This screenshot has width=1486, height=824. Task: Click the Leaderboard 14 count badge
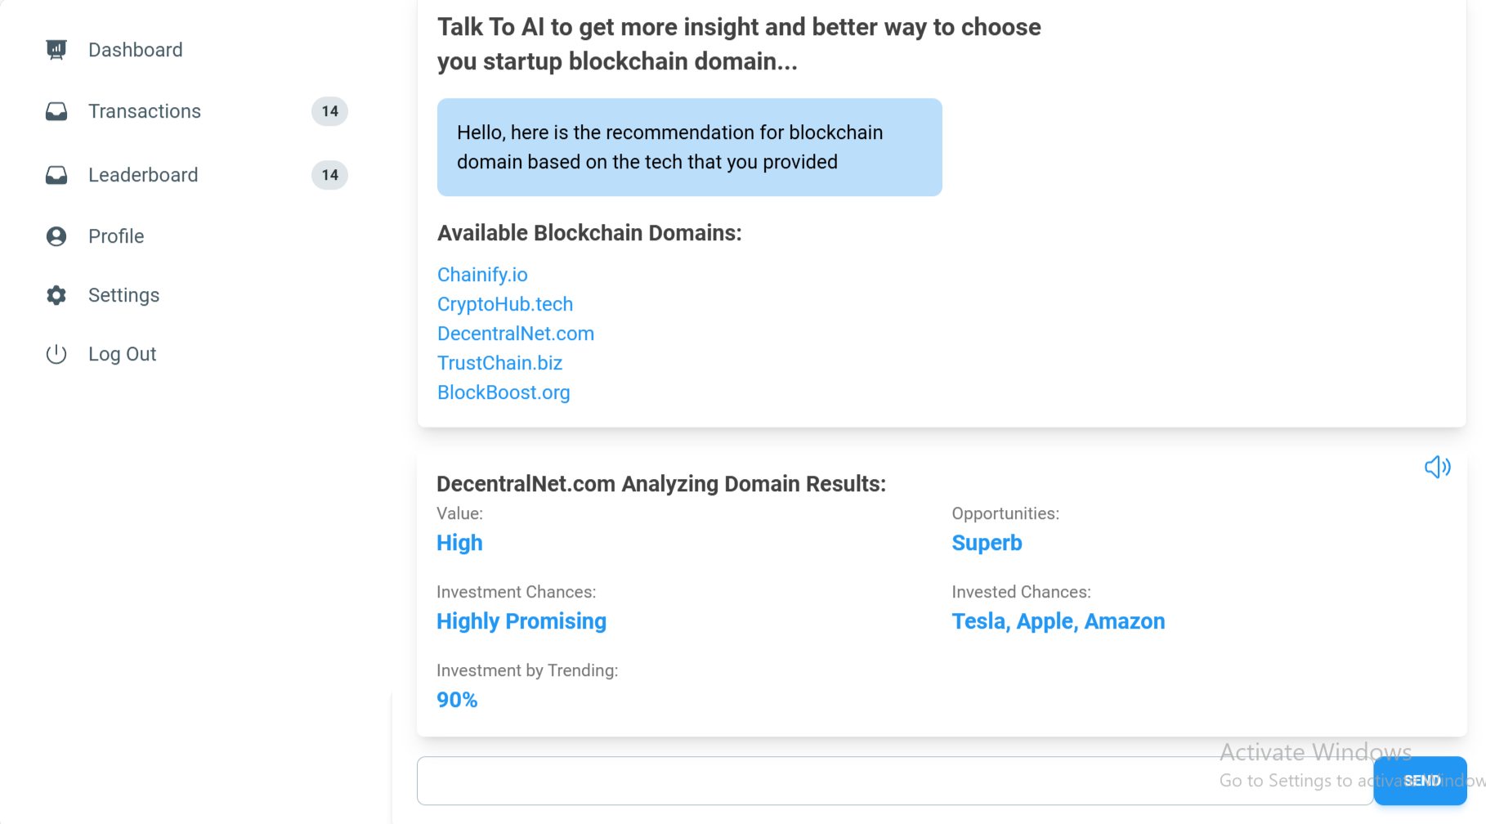(x=329, y=175)
